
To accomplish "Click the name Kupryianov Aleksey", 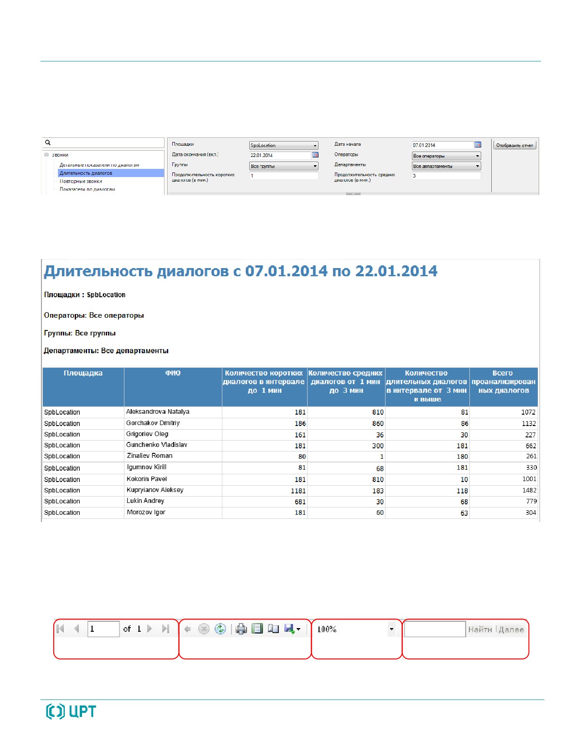I will pyautogui.click(x=155, y=490).
